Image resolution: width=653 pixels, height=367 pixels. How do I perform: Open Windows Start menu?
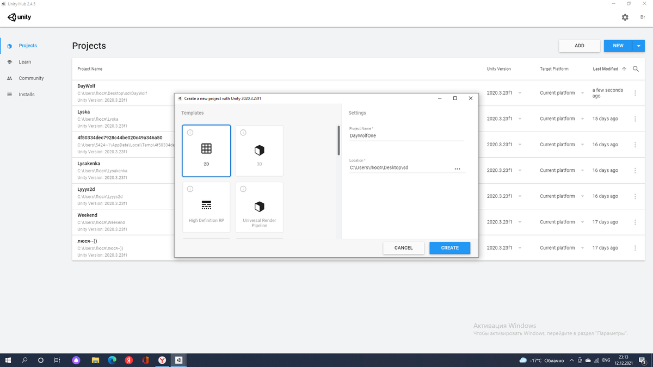[x=8, y=360]
